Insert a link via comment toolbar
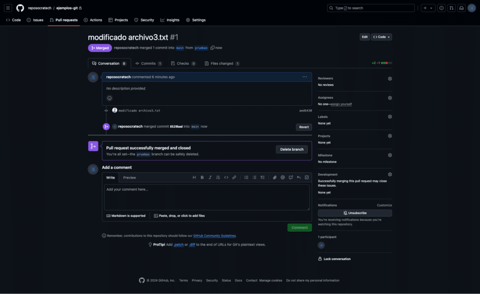 coord(234,177)
